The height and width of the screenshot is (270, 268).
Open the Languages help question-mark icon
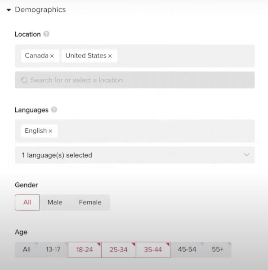click(54, 109)
